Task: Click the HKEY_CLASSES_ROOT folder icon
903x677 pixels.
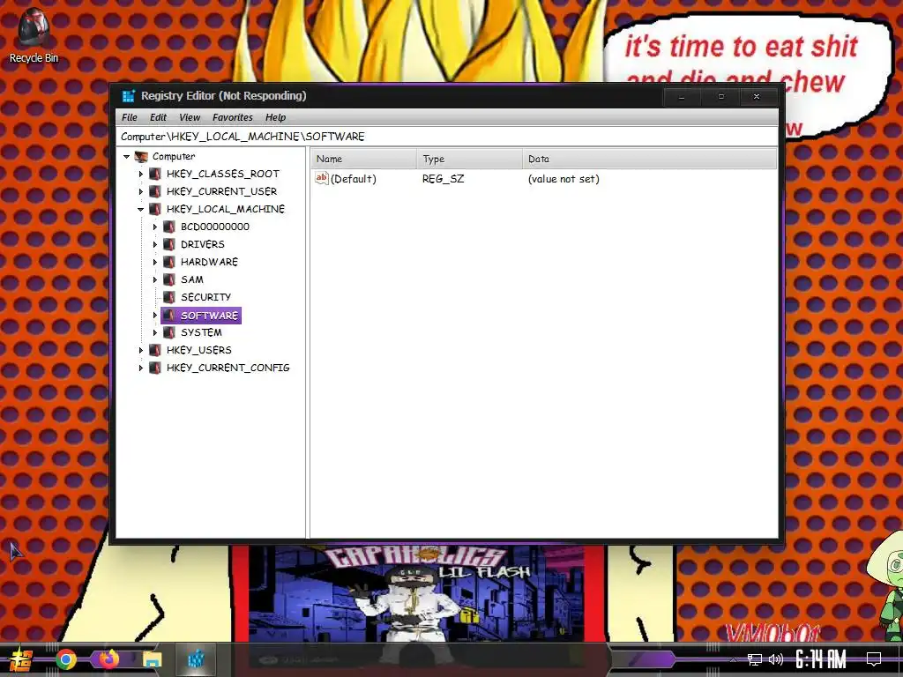Action: pyautogui.click(x=154, y=174)
